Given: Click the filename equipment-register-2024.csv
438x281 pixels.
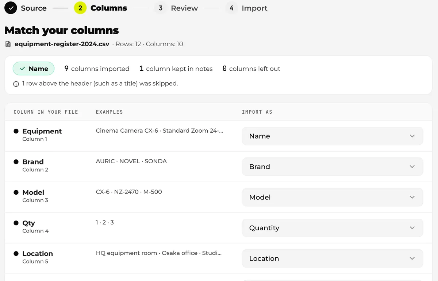Looking at the screenshot, I should pyautogui.click(x=62, y=44).
